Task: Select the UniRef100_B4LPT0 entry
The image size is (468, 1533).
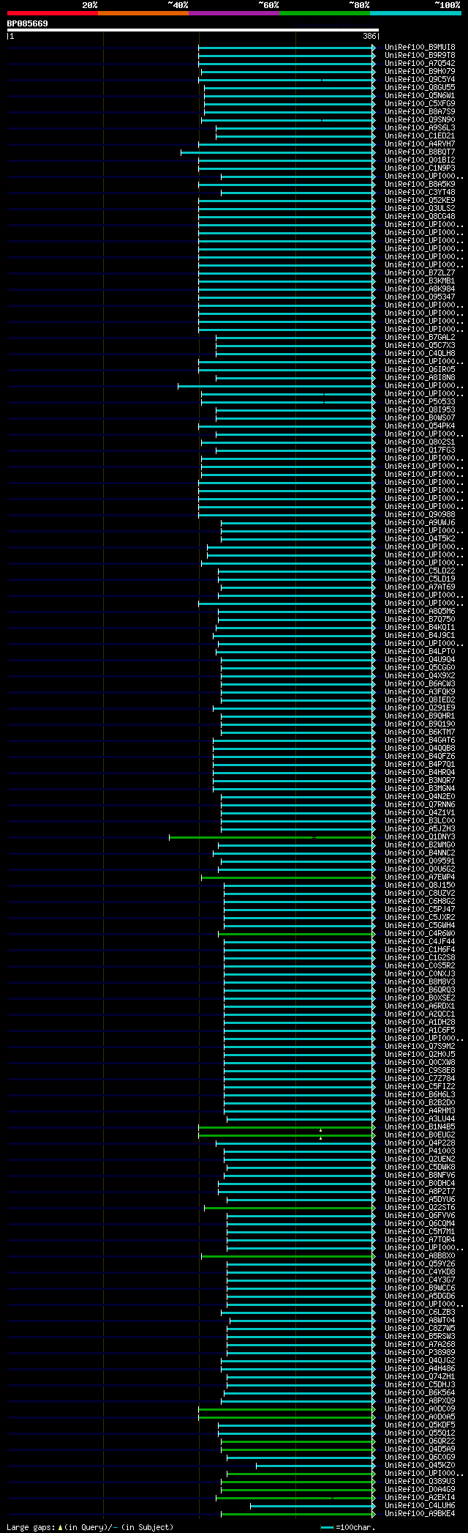Action: click(x=420, y=652)
